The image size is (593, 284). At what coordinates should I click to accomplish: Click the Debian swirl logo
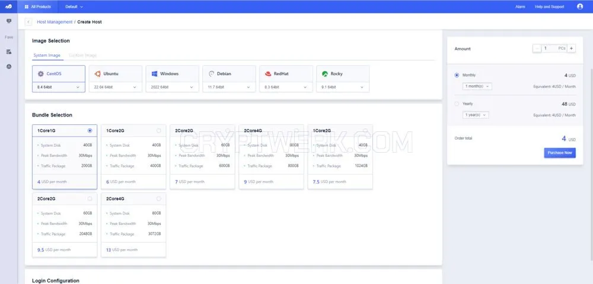tap(212, 74)
